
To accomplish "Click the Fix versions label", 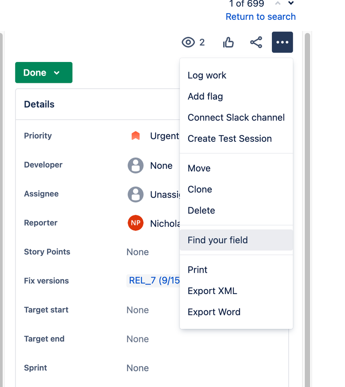I will (46, 281).
